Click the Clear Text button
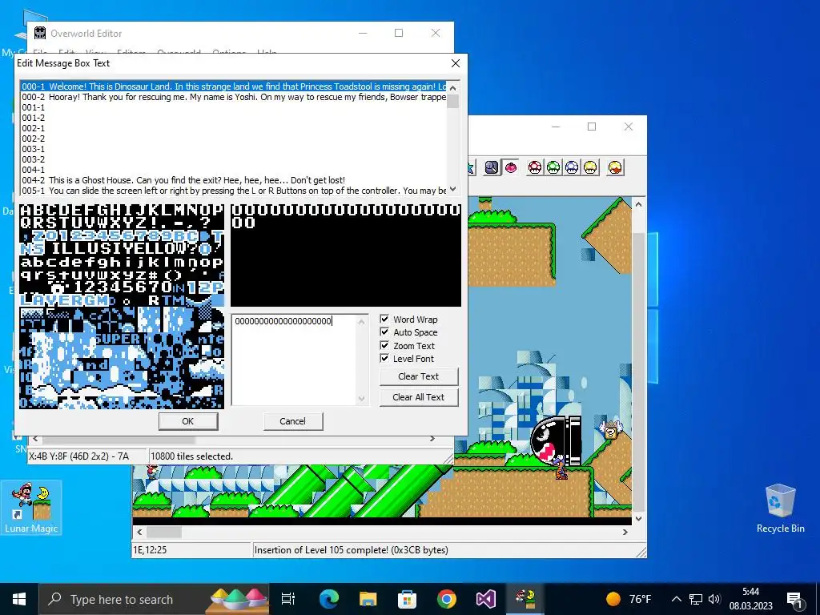 [418, 376]
